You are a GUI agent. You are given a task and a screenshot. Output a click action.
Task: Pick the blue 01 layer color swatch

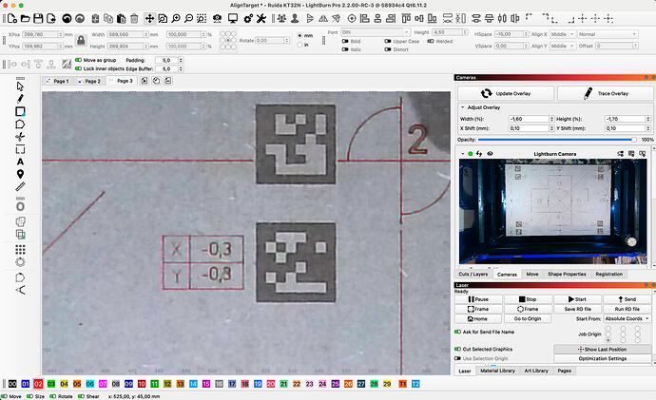pyautogui.click(x=25, y=384)
